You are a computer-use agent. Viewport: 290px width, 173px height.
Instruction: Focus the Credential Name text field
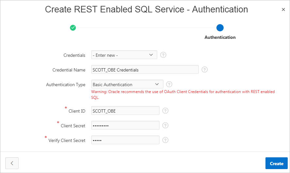(145, 70)
